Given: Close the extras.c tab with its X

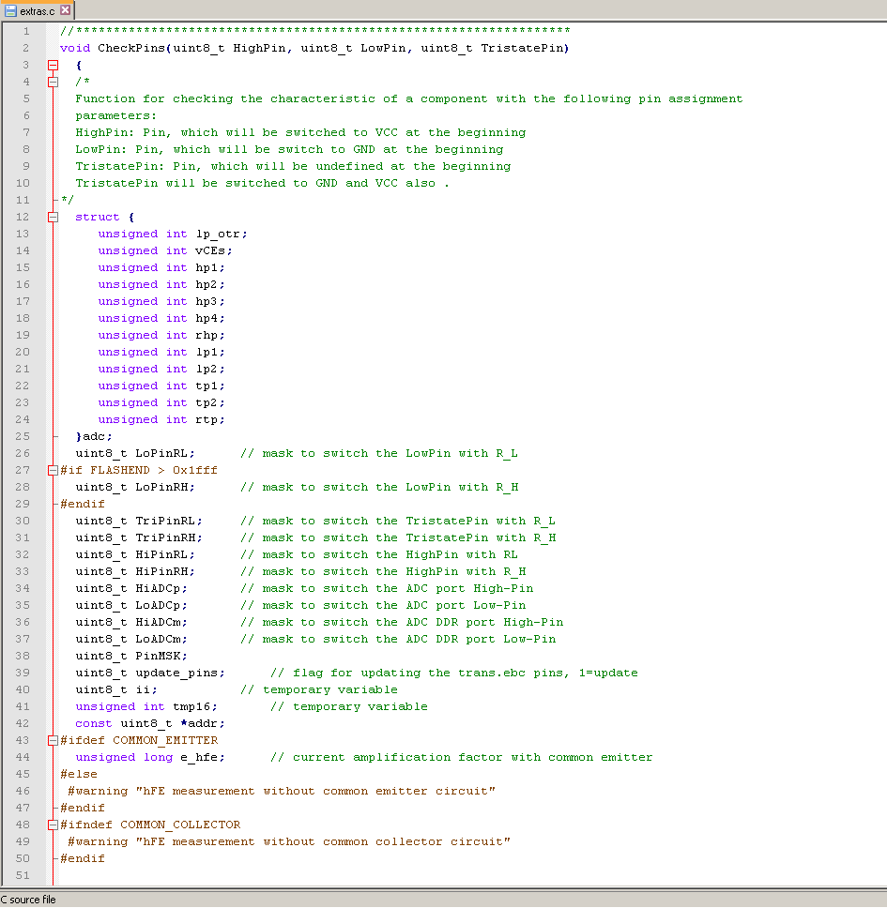Looking at the screenshot, I should pos(66,10).
